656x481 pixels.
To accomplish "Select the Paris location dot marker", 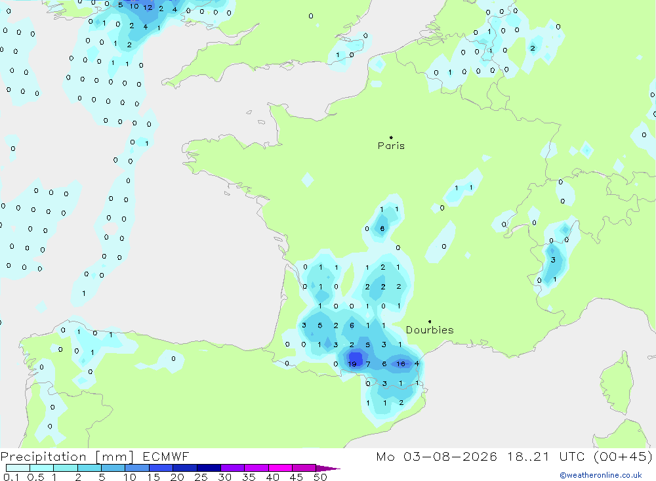I will 391,137.
